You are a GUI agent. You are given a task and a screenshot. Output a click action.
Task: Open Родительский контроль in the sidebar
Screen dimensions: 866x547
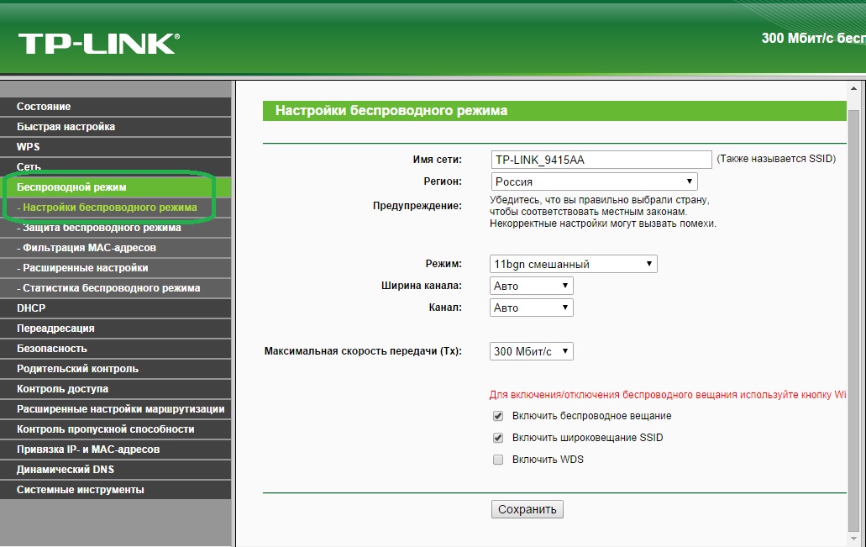coord(77,369)
